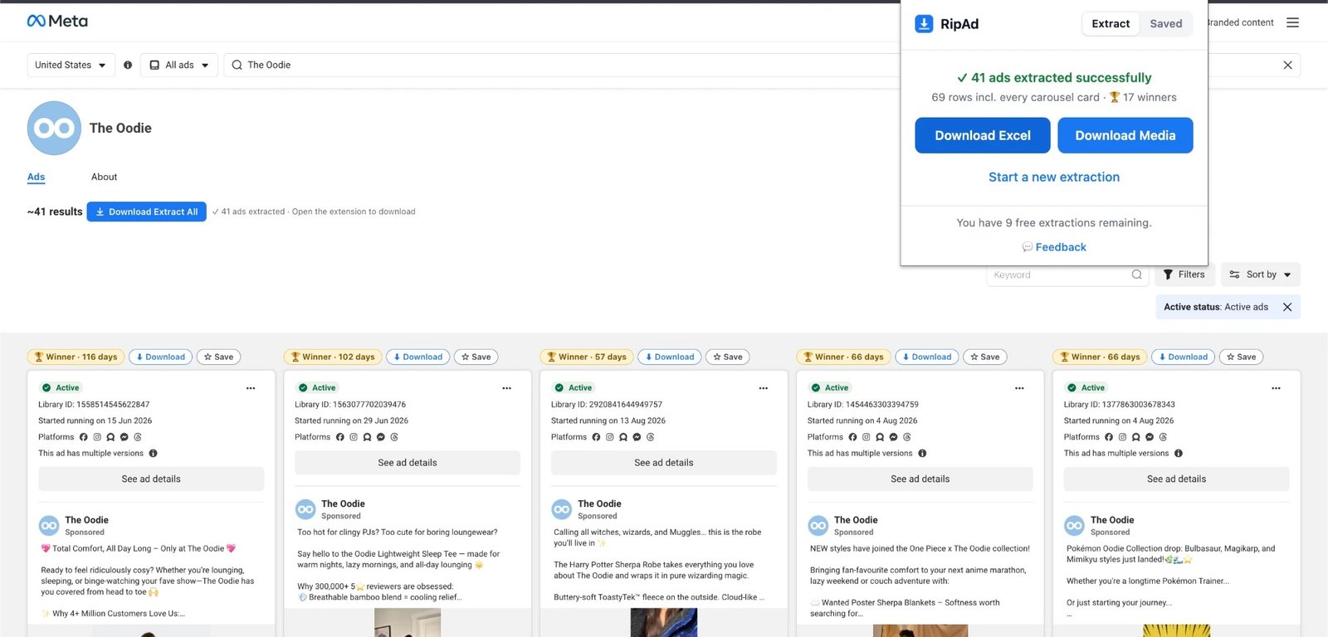Viewport: 1328px width, 637px height.
Task: Click the Harry Potter ad image thumbnail
Action: point(664,623)
